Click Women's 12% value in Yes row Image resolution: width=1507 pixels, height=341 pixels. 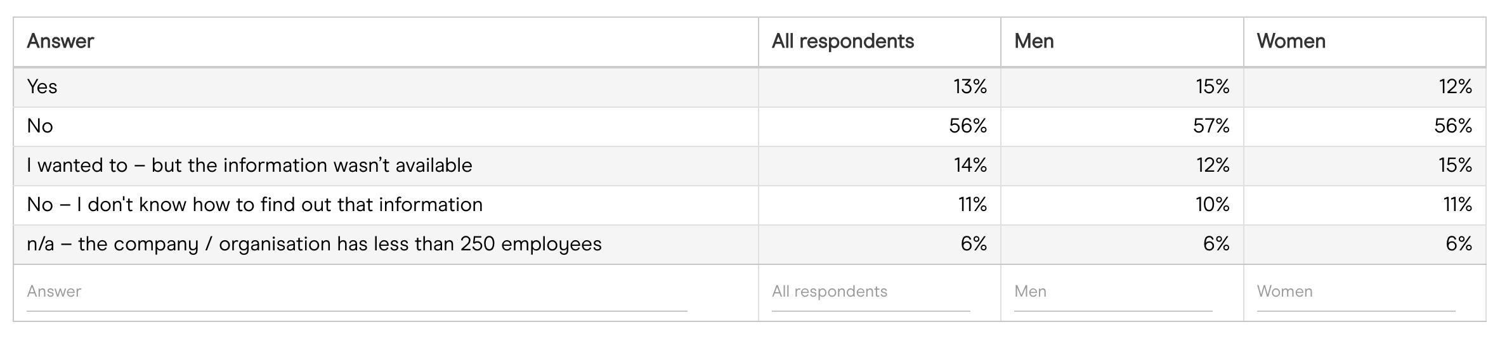pyautogui.click(x=1454, y=87)
